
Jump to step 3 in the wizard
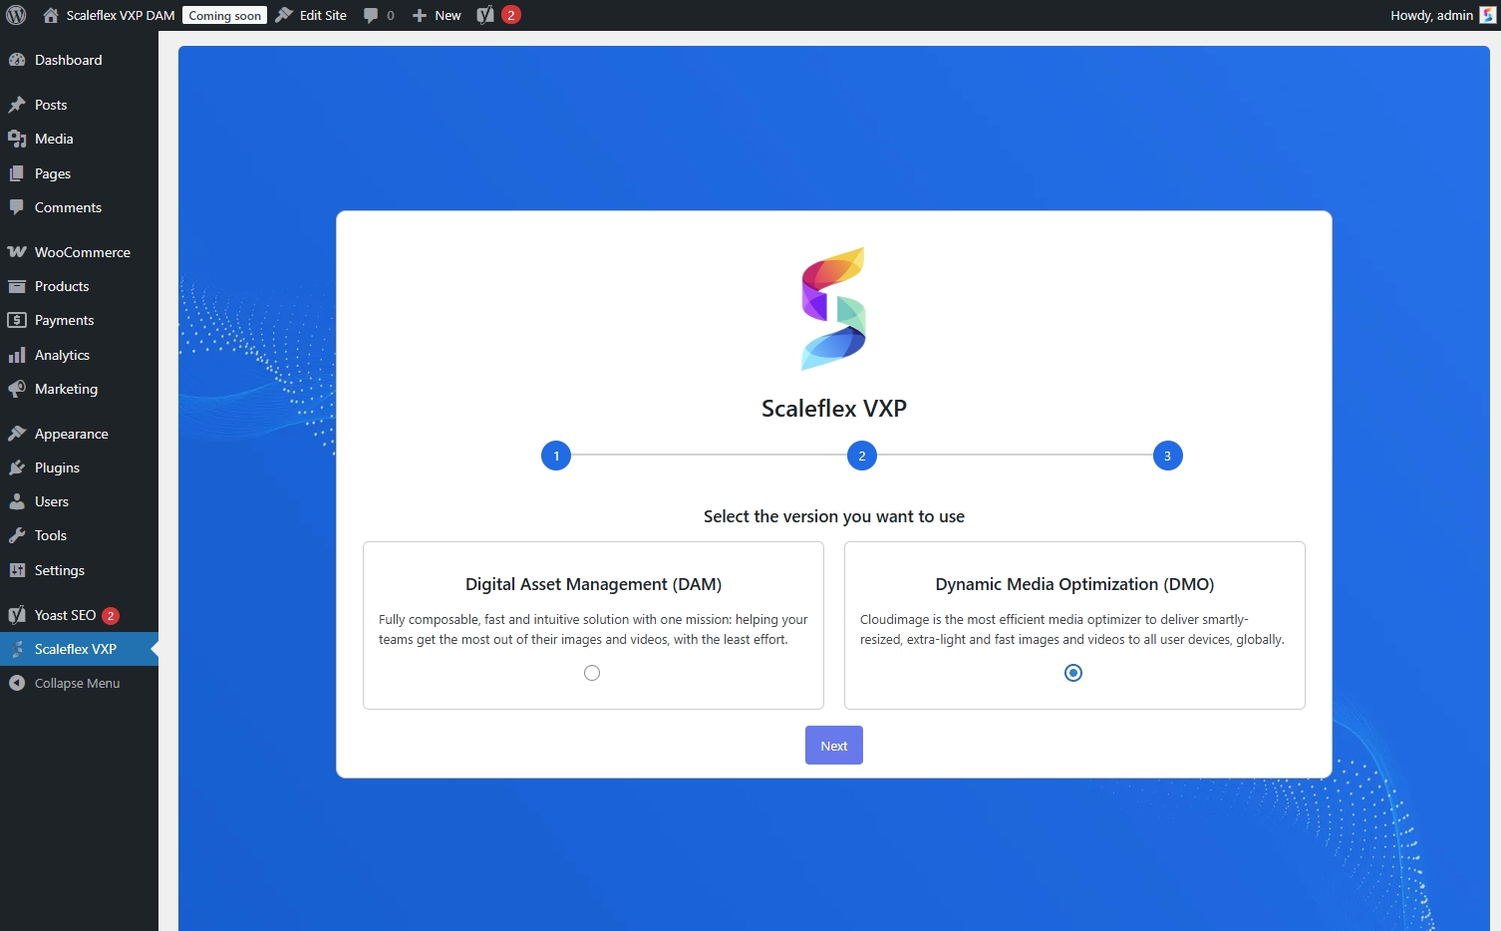(x=1167, y=456)
